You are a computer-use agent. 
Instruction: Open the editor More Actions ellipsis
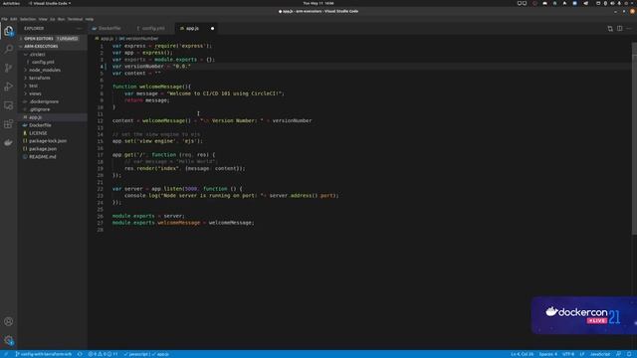pos(629,29)
